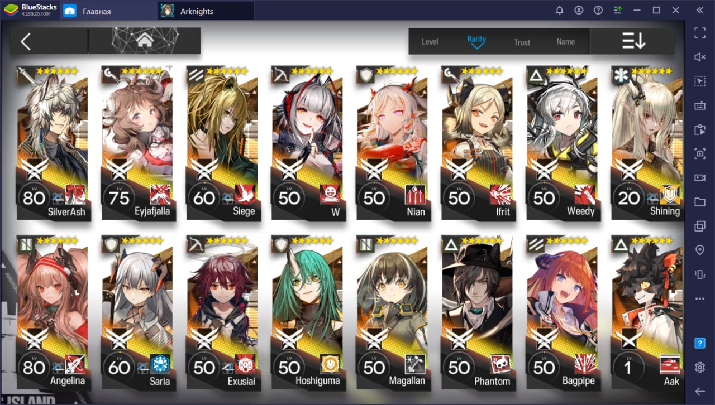Sort operators by Name
Image resolution: width=715 pixels, height=405 pixels.
click(565, 42)
